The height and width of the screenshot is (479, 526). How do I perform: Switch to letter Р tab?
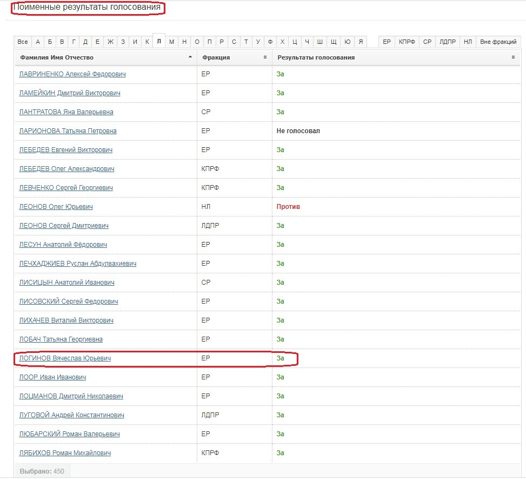pos(222,42)
